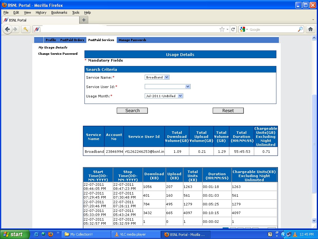Switch to VLC media player taskbar window
This screenshot has width=318, height=239.
[136, 234]
